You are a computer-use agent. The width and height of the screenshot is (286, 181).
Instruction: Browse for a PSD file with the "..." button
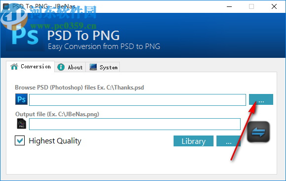click(261, 99)
